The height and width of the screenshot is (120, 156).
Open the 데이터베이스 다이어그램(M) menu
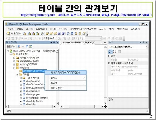(x=83, y=29)
